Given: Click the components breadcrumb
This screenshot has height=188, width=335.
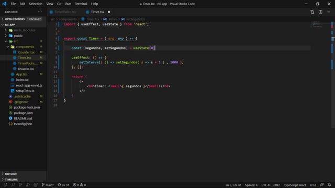Looking at the screenshot, I should [x=68, y=19].
